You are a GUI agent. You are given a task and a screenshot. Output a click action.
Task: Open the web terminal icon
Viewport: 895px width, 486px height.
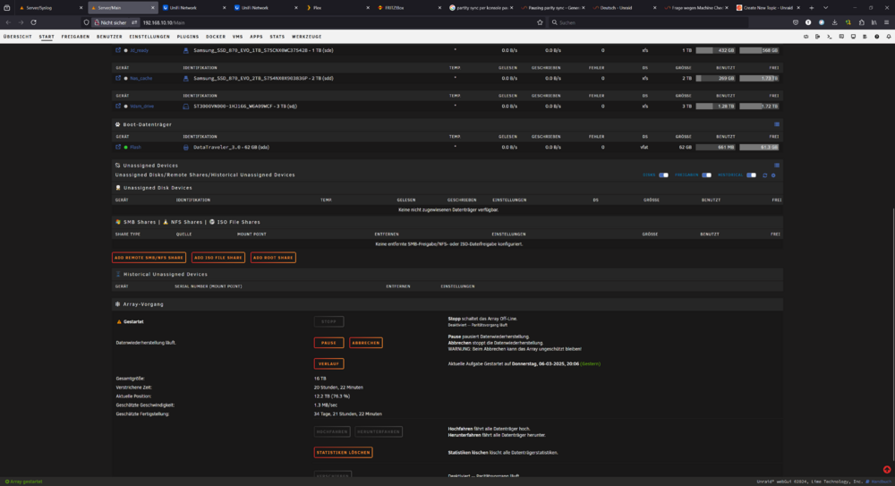pos(830,37)
